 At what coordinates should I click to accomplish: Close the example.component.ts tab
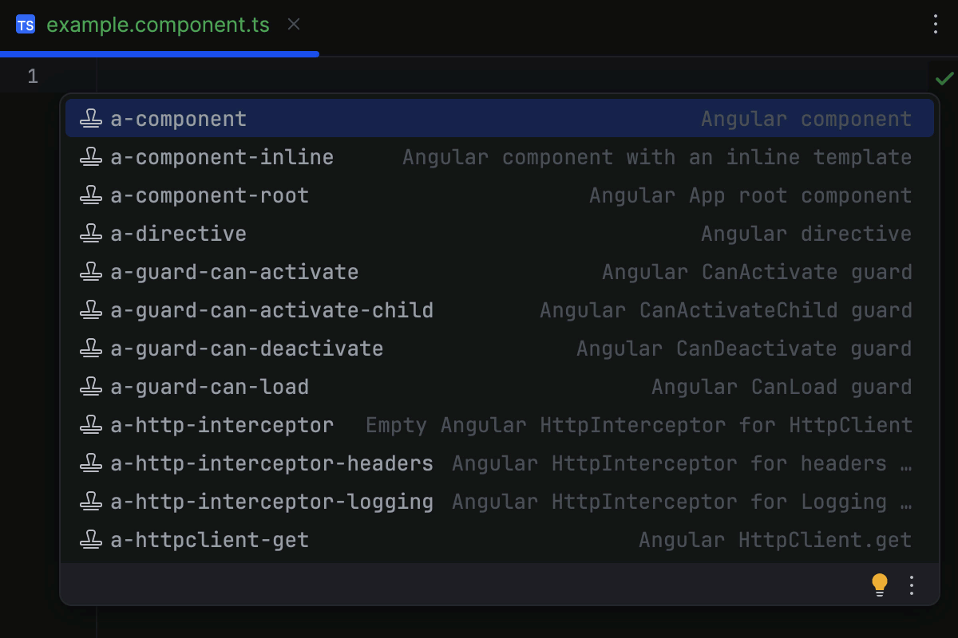293,24
